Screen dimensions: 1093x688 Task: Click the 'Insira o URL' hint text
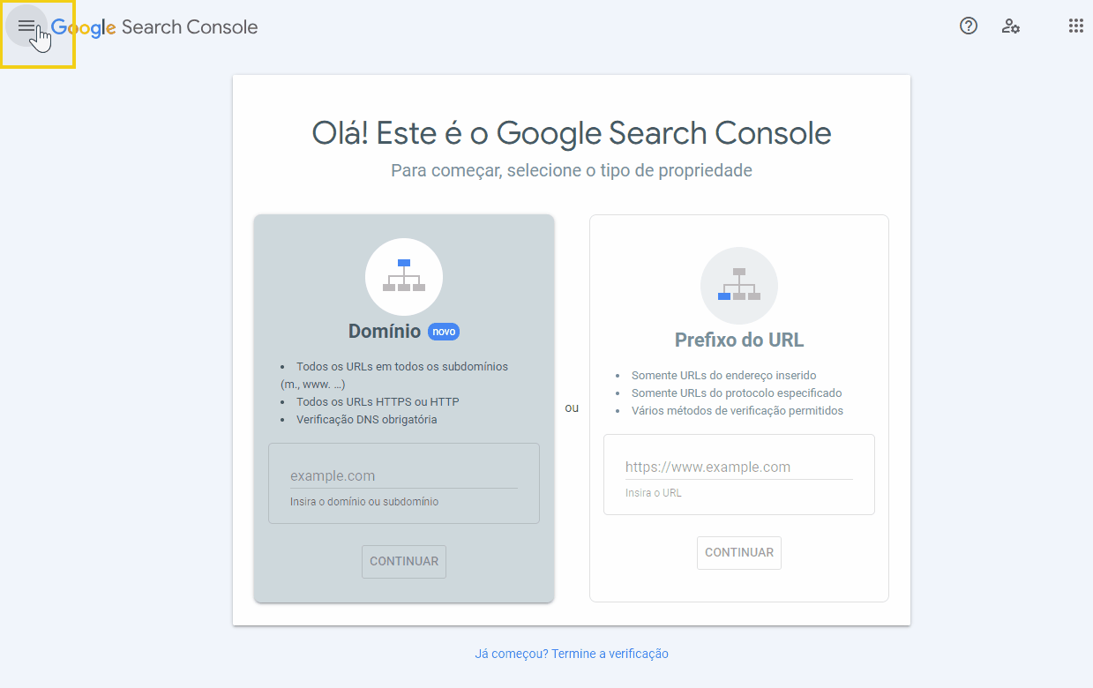pyautogui.click(x=654, y=493)
